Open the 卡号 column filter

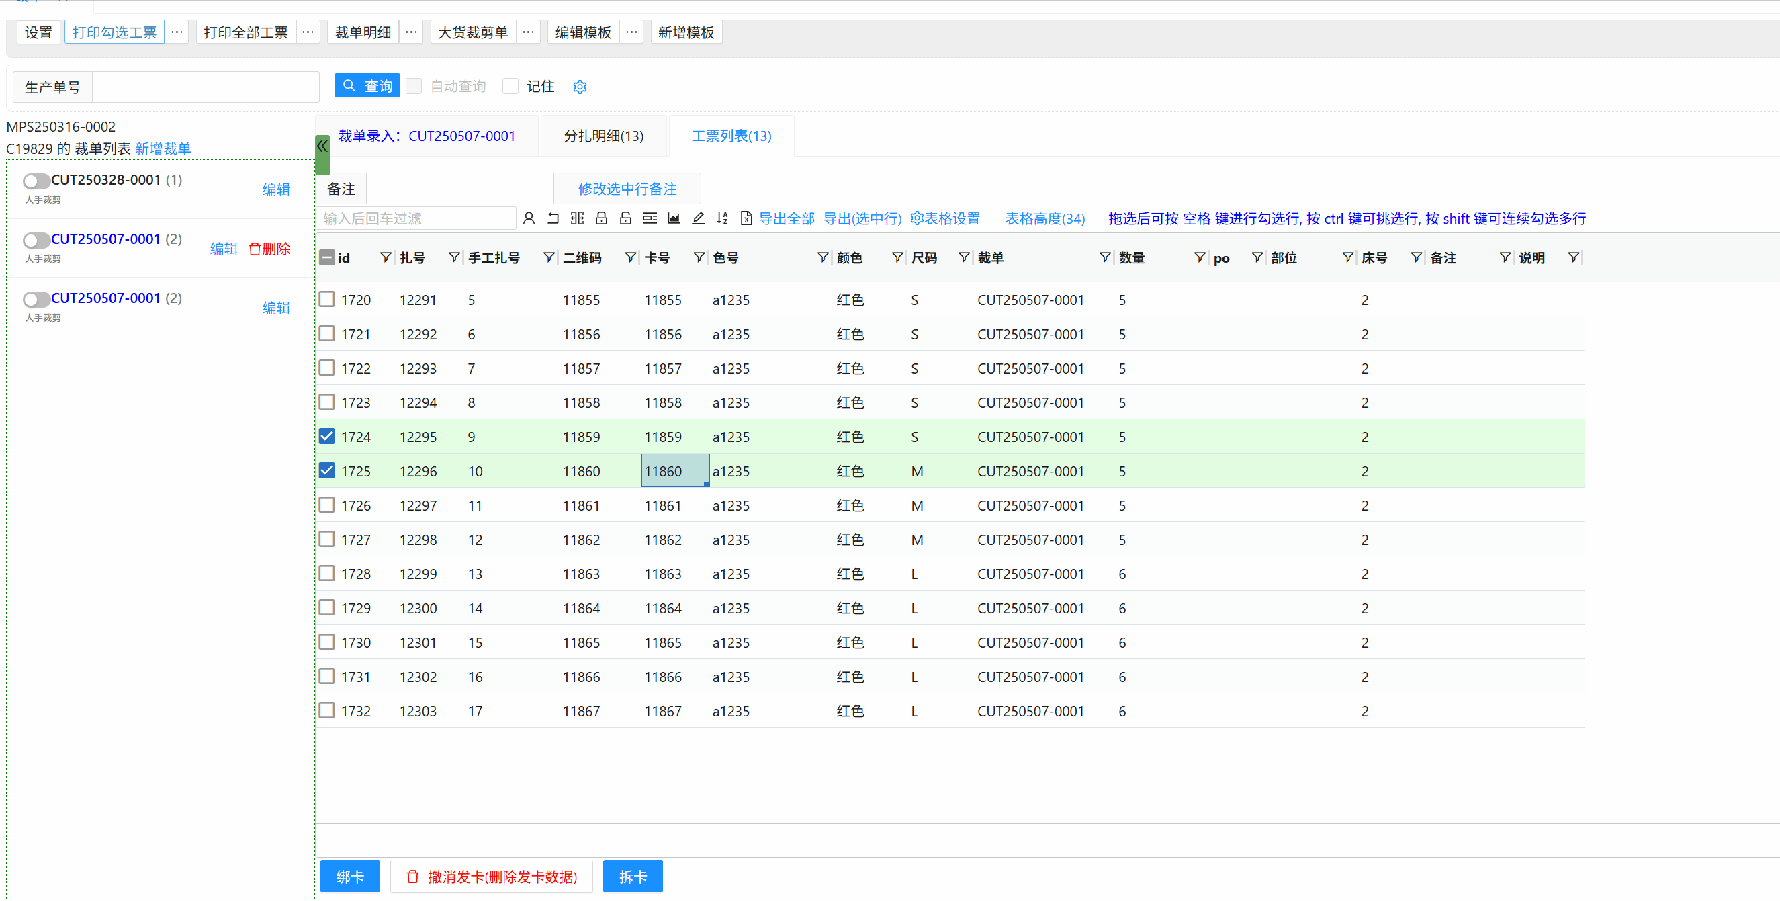(699, 258)
